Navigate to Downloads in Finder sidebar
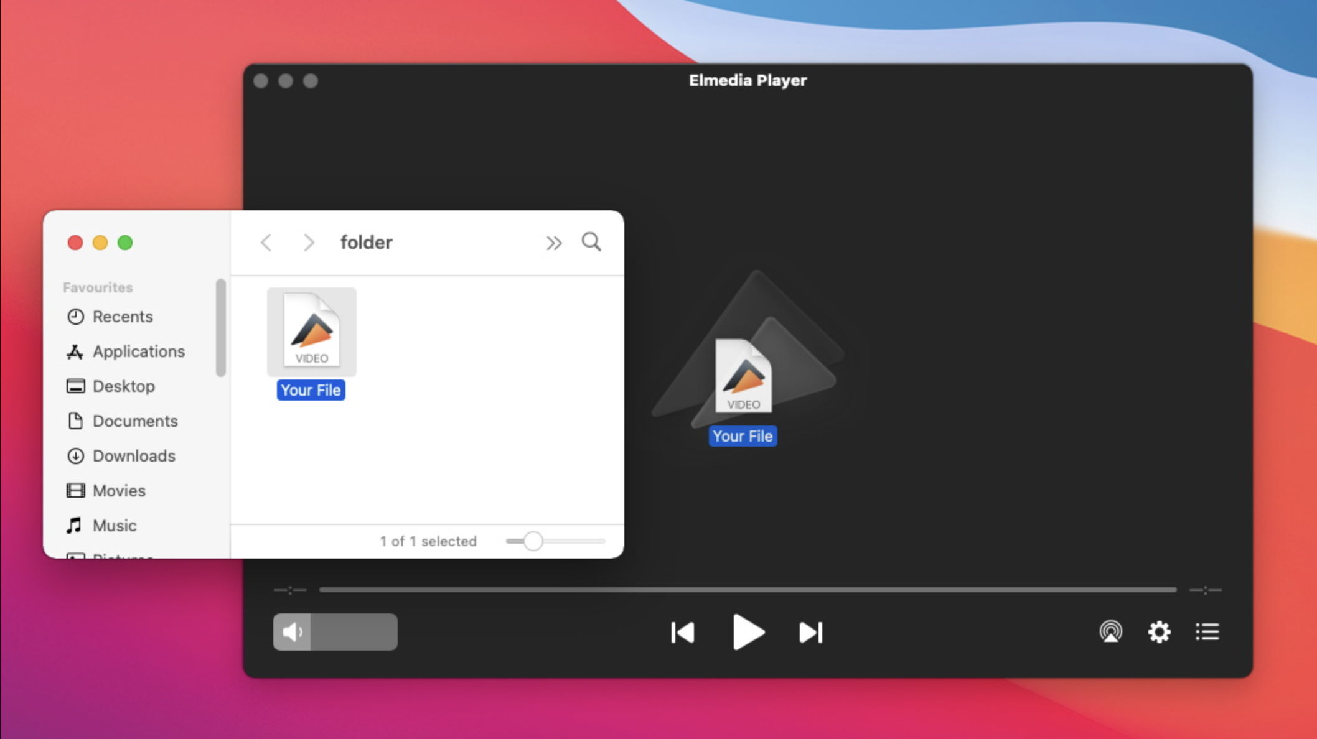1317x739 pixels. pos(133,455)
